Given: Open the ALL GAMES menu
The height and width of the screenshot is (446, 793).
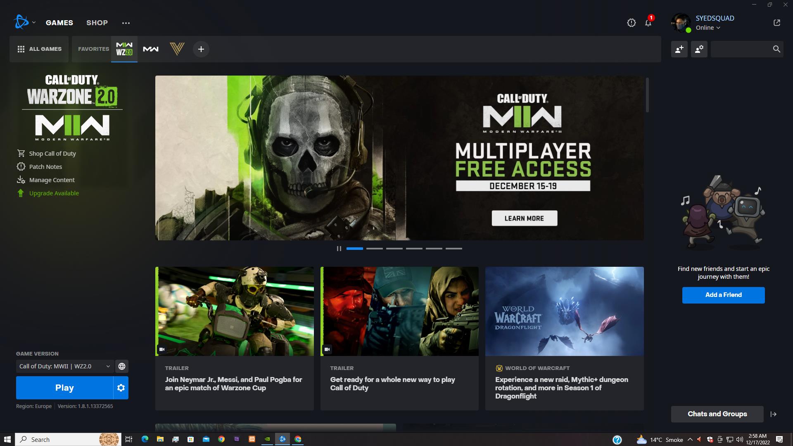Looking at the screenshot, I should click(39, 49).
